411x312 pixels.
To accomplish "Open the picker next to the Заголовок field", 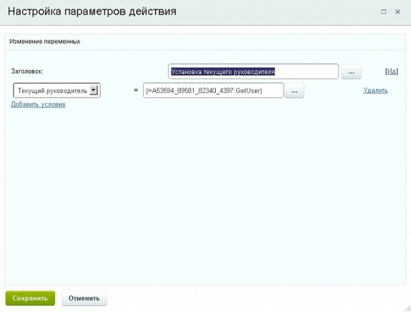I will 350,72.
